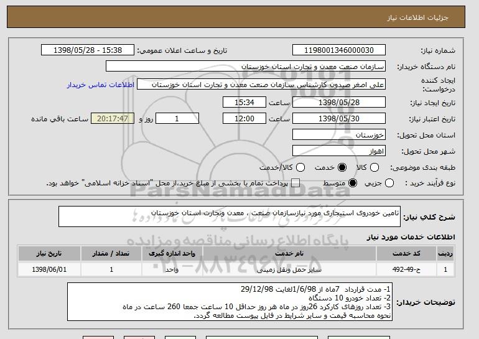Viewport: 479px width, 339px height.
Task: Click the ساعت باقی مانده label
Action: point(60,119)
